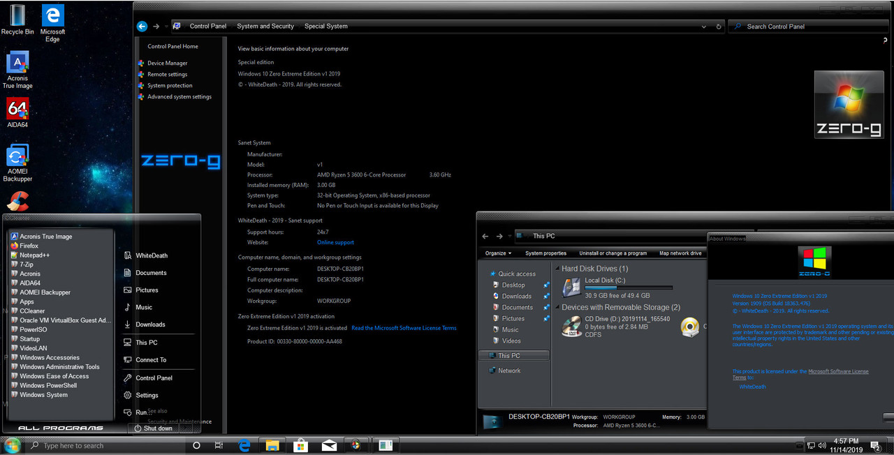Select System and Security breadcrumb
The image size is (894, 455).
(x=265, y=27)
